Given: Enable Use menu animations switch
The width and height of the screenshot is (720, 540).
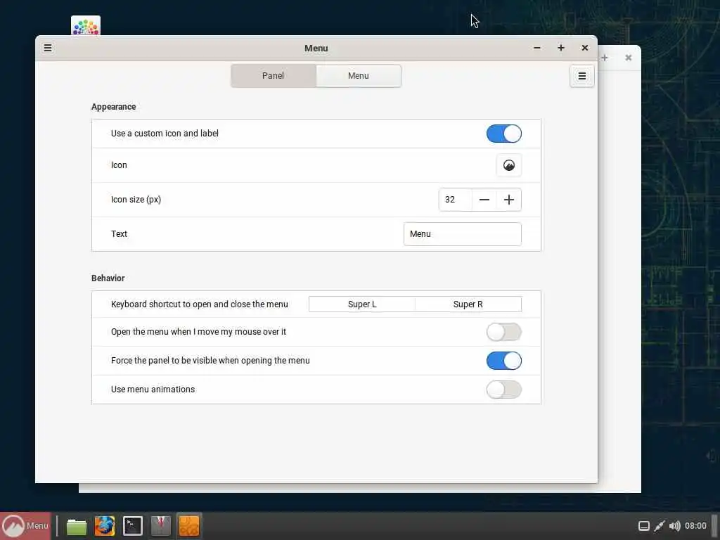Looking at the screenshot, I should 503,390.
